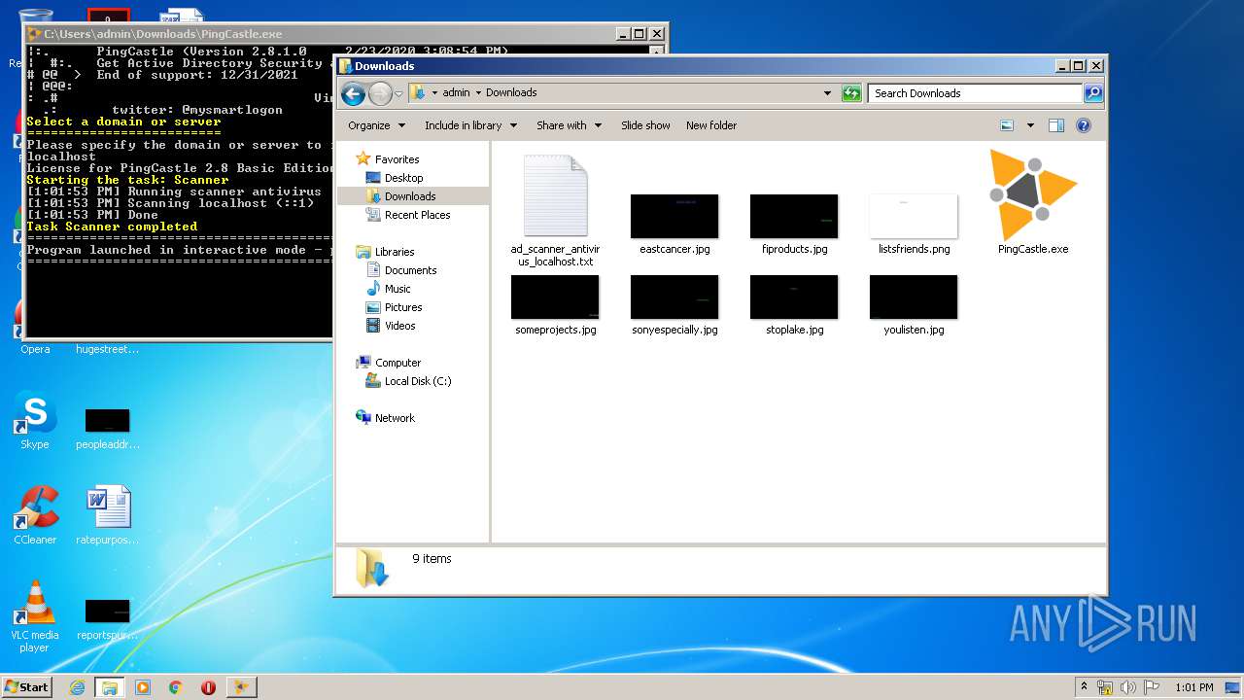Open the Videos library
Screen dimensions: 1244x700
[x=391, y=326]
